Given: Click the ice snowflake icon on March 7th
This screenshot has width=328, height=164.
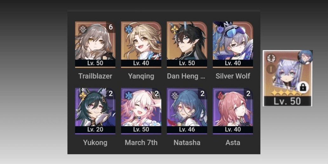Looking at the screenshot, I should tap(129, 96).
